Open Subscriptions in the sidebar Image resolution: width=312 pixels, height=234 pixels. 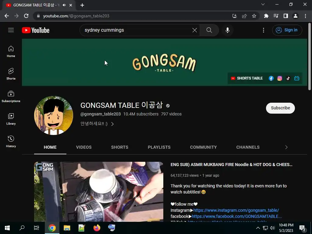[11, 97]
